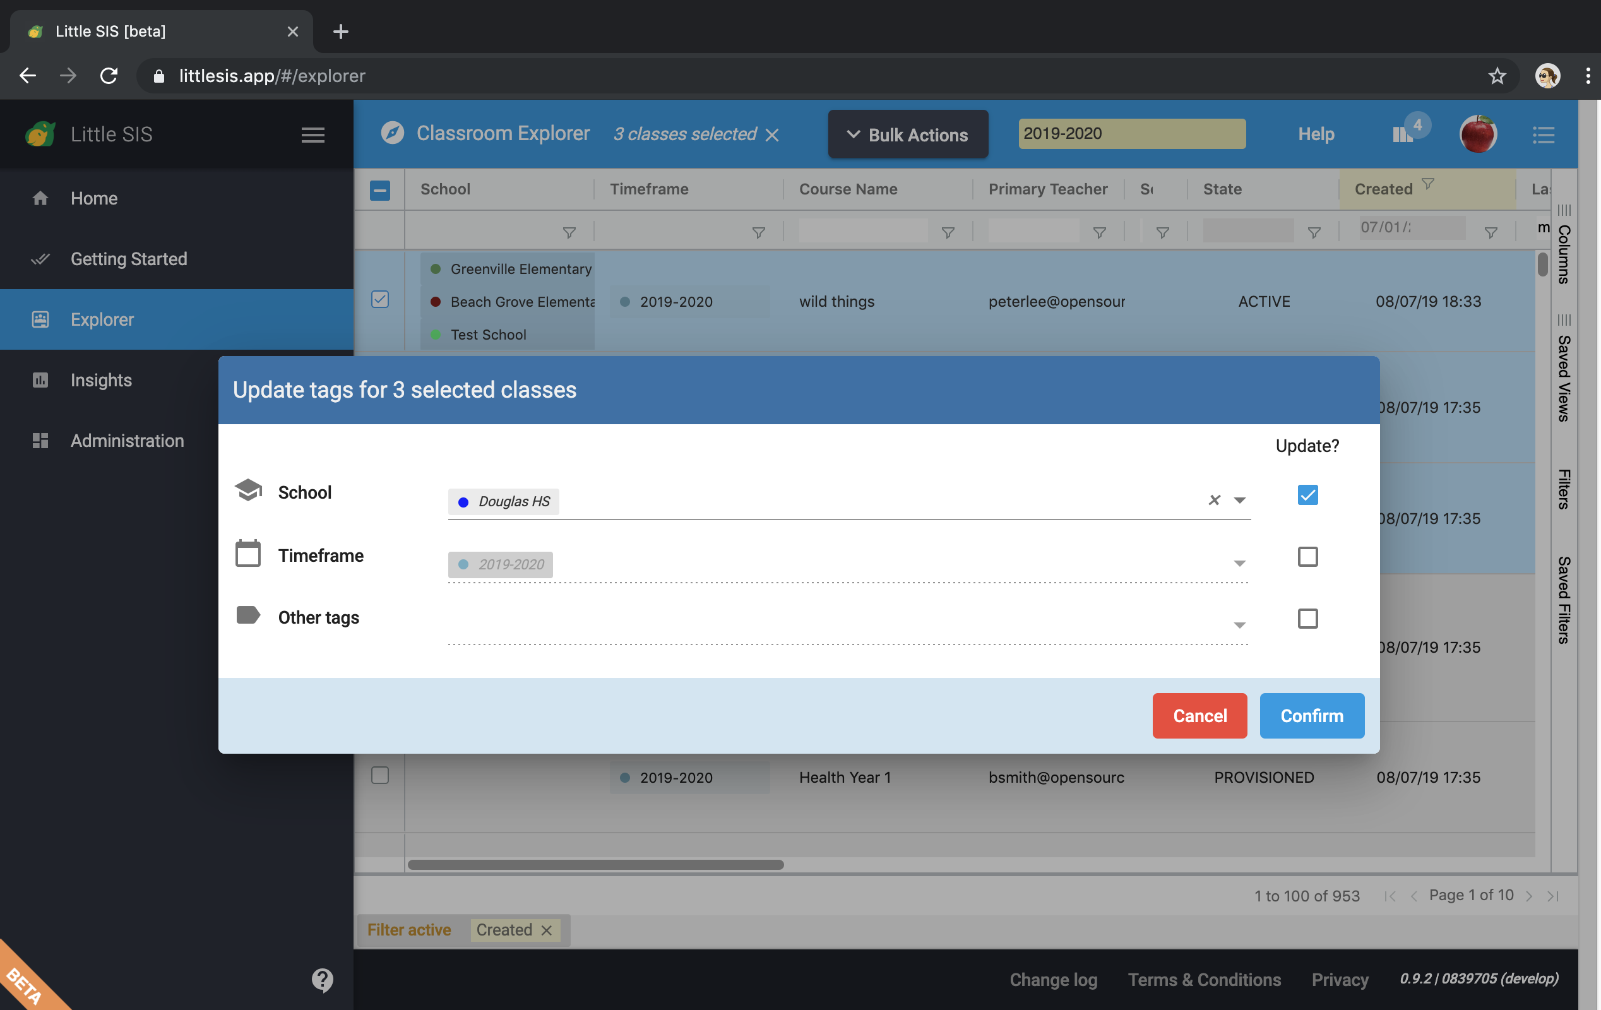Screen dimensions: 1601x1010
Task: Open the Bulk Actions dropdown
Action: pos(908,134)
